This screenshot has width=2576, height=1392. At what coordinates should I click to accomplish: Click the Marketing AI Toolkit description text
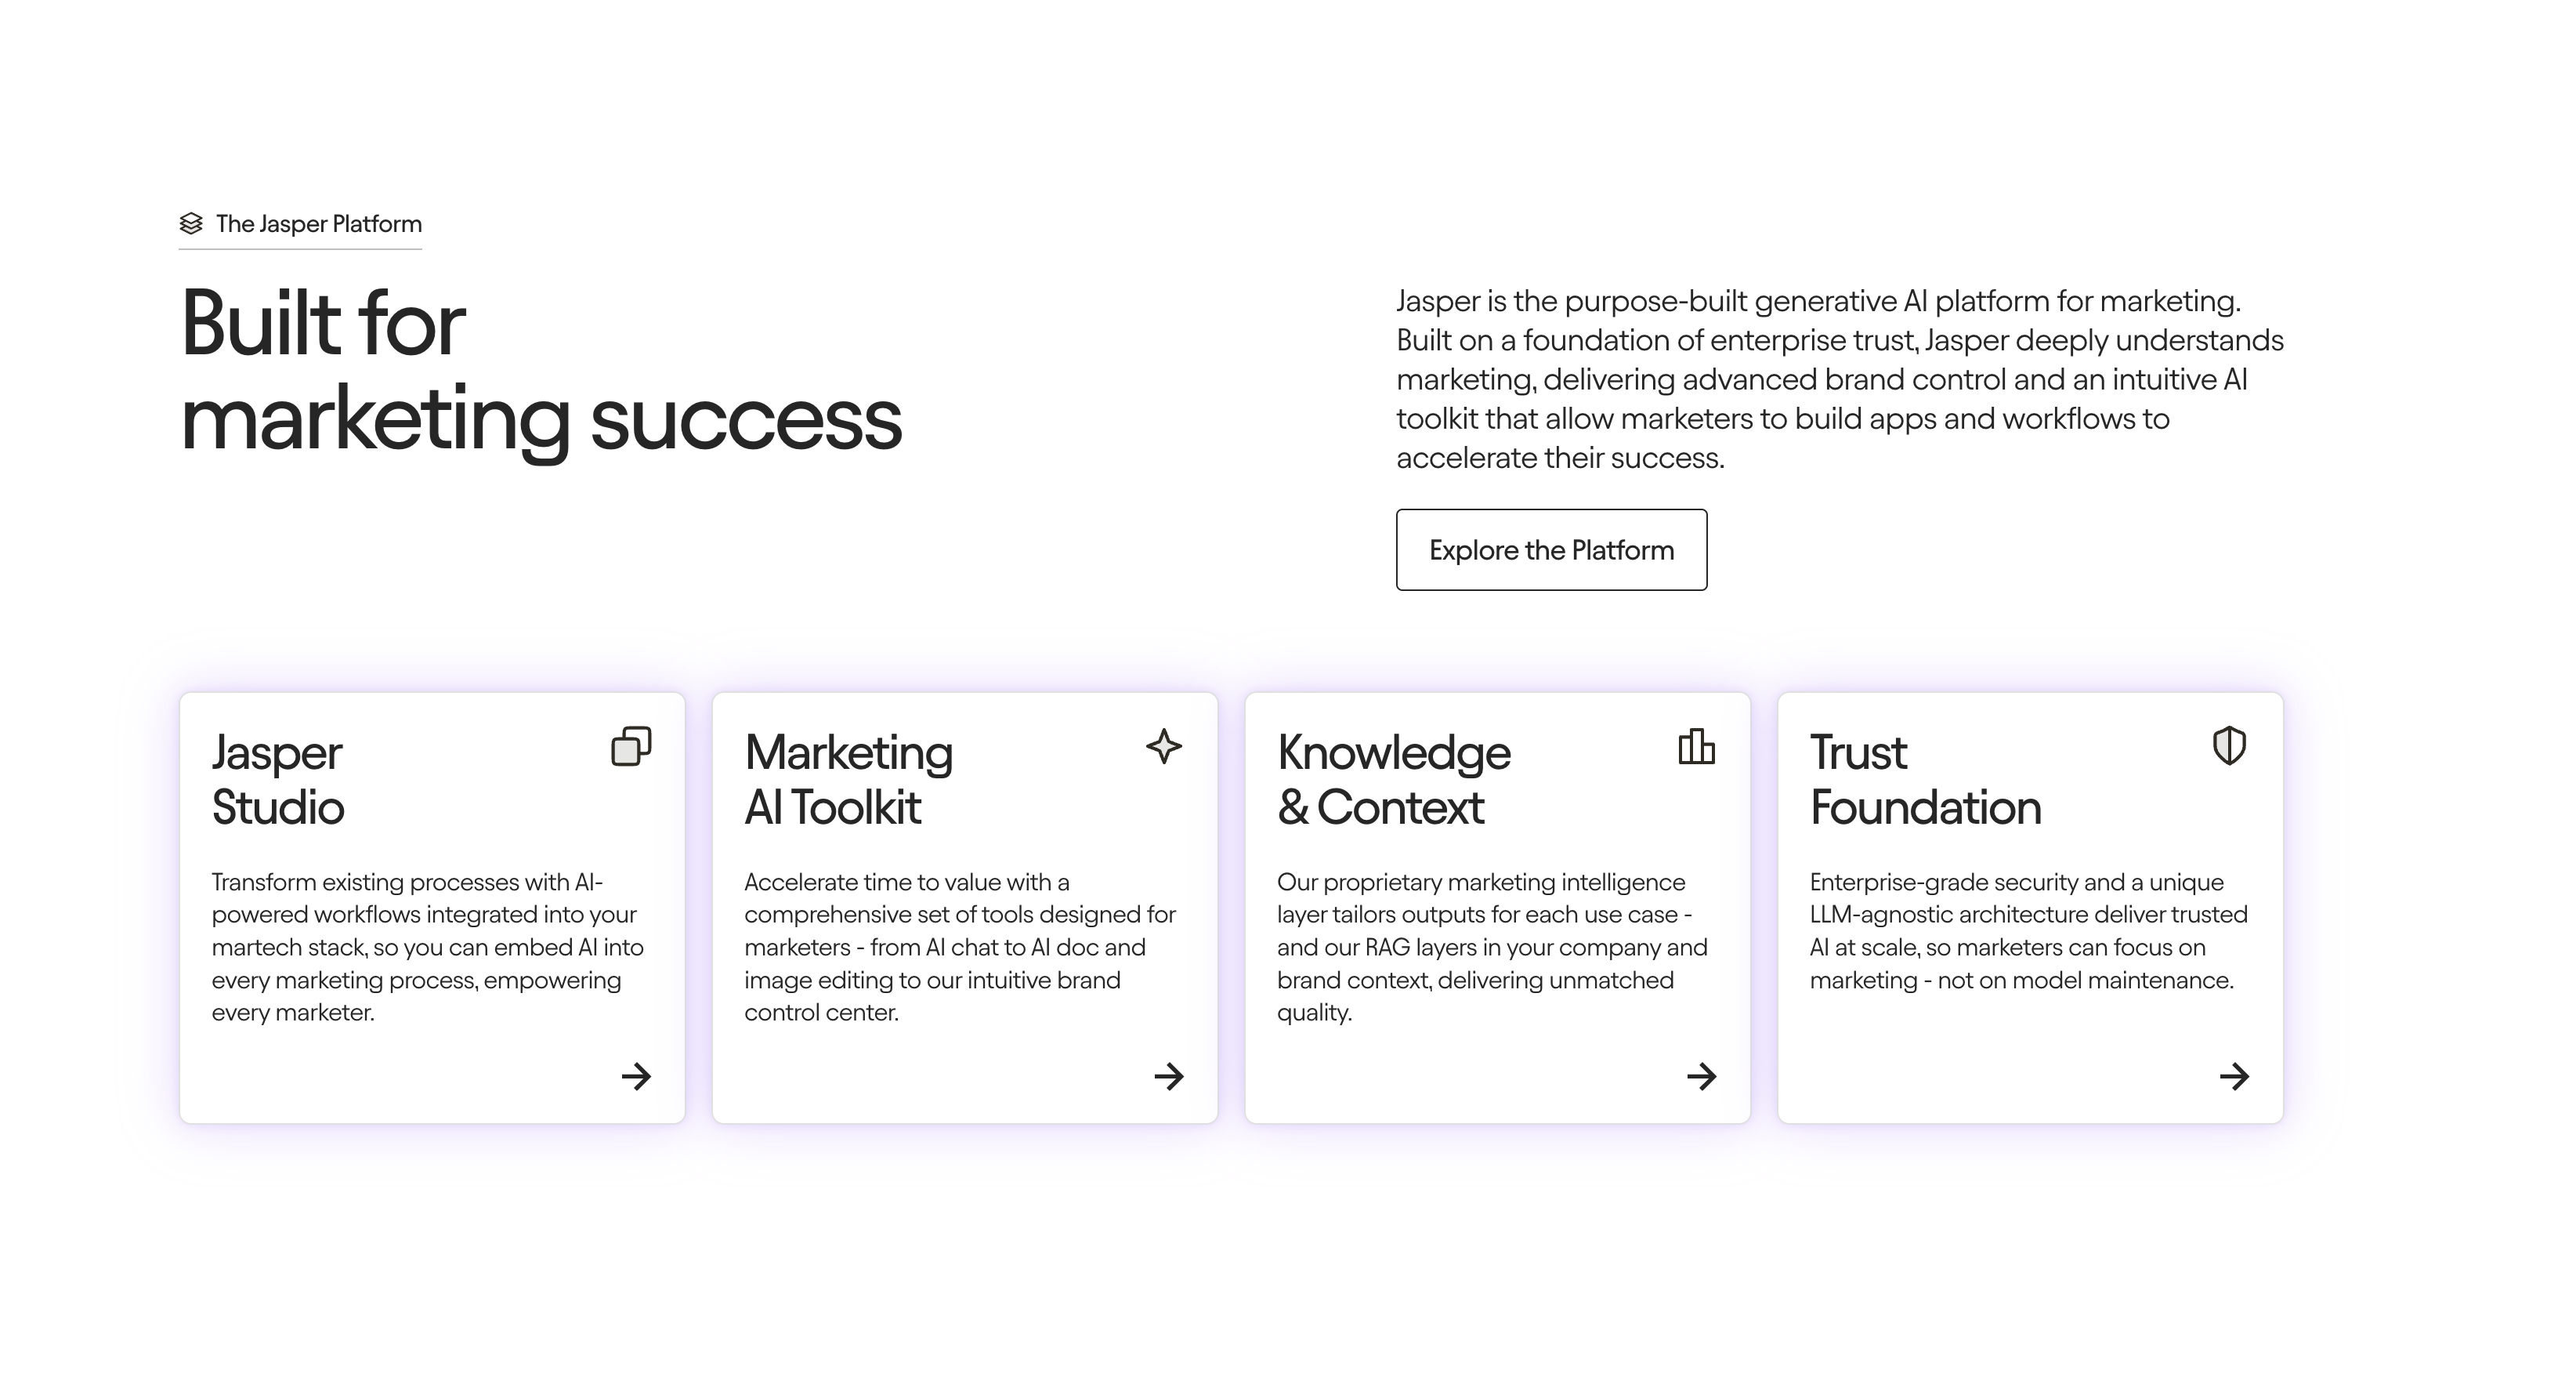pos(960,947)
